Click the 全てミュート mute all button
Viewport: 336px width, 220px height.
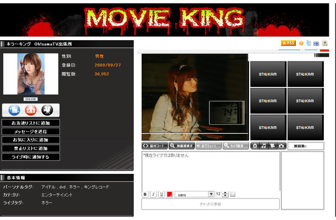(x=209, y=146)
